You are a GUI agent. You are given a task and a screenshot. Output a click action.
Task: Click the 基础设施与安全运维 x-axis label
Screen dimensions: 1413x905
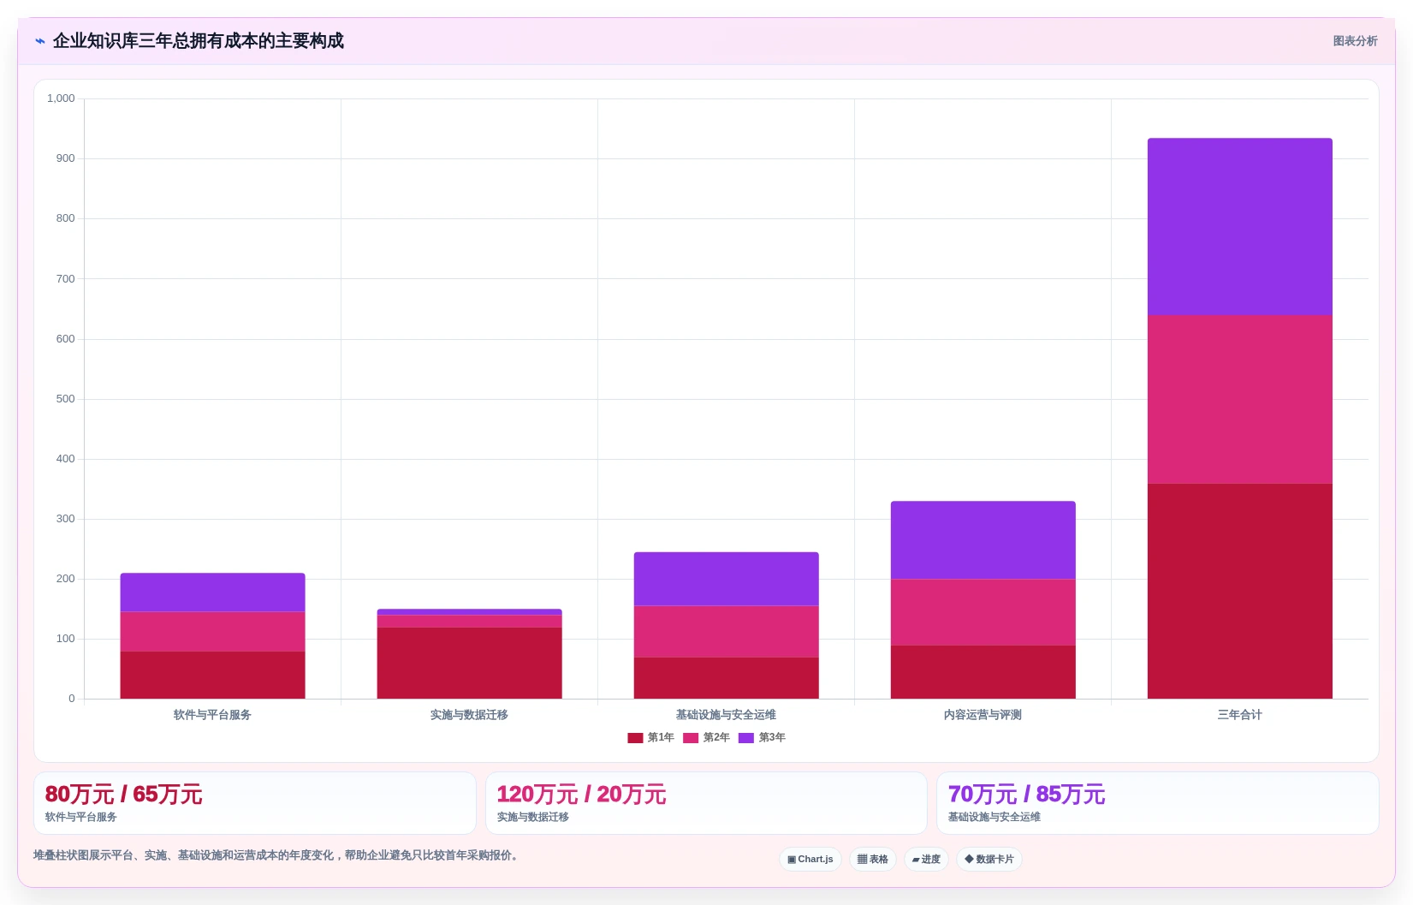(x=726, y=715)
